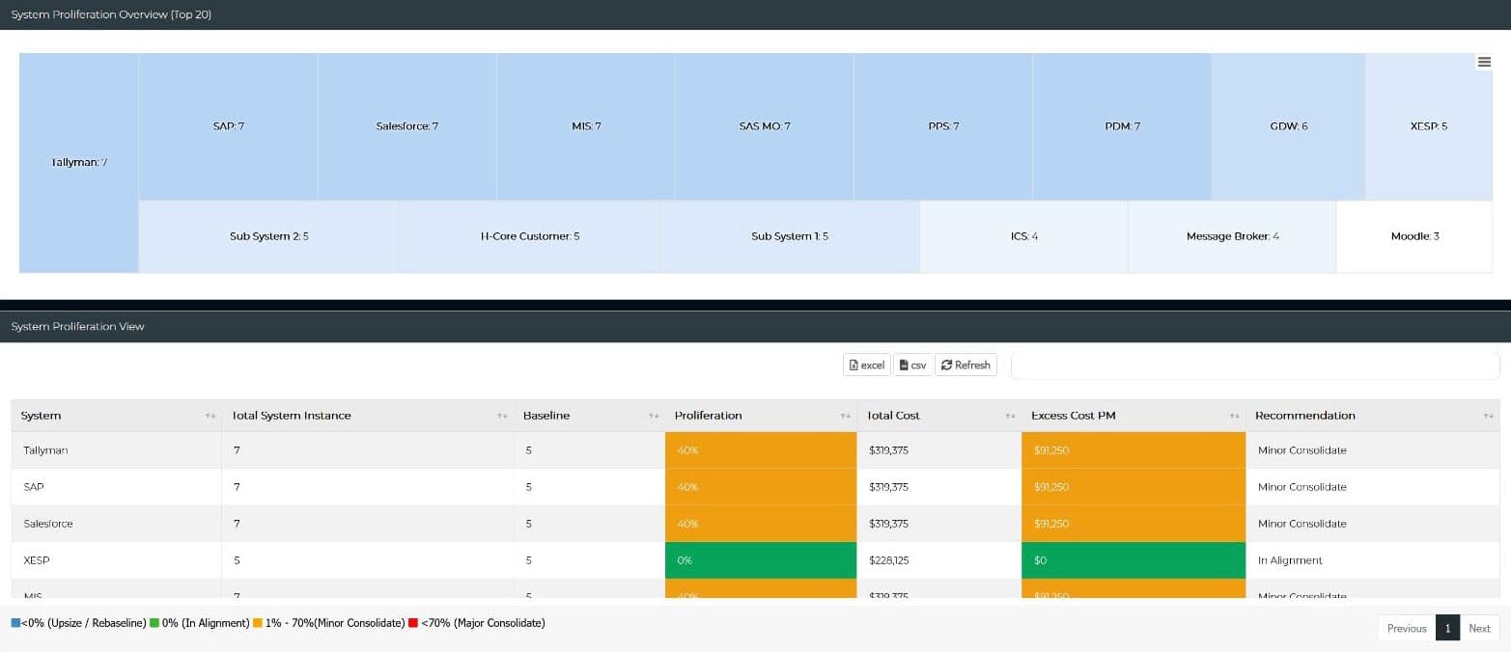The image size is (1511, 652).
Task: Sort by the System column arrows
Action: [210, 416]
